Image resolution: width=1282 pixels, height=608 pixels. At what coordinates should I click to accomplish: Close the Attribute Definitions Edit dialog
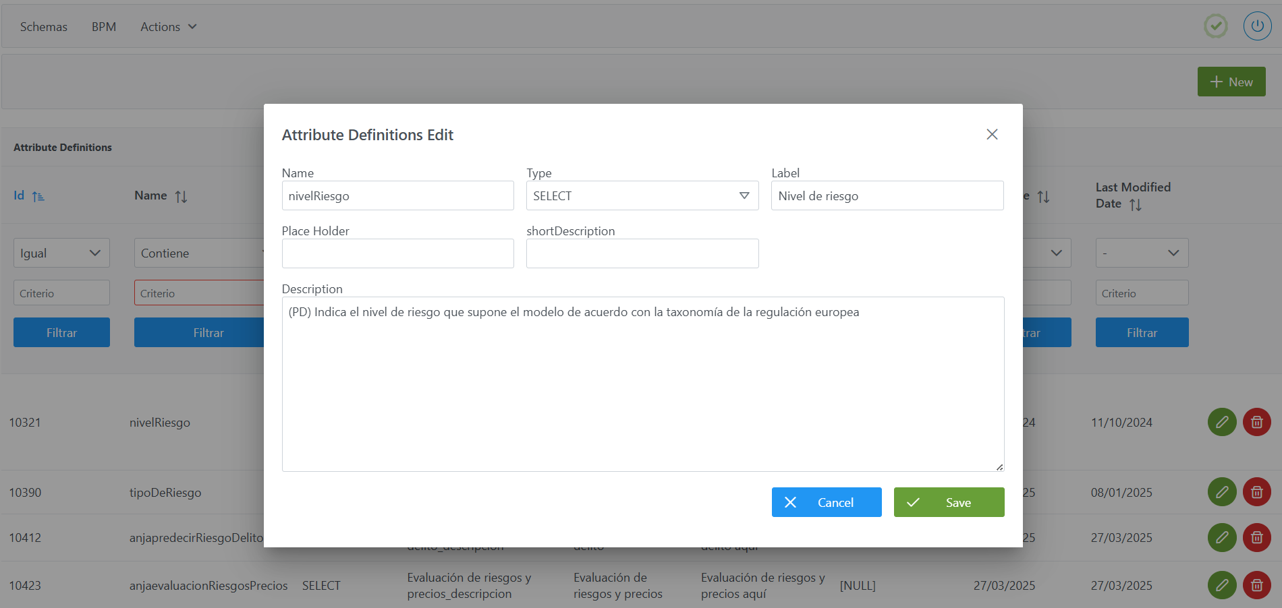[x=992, y=134]
